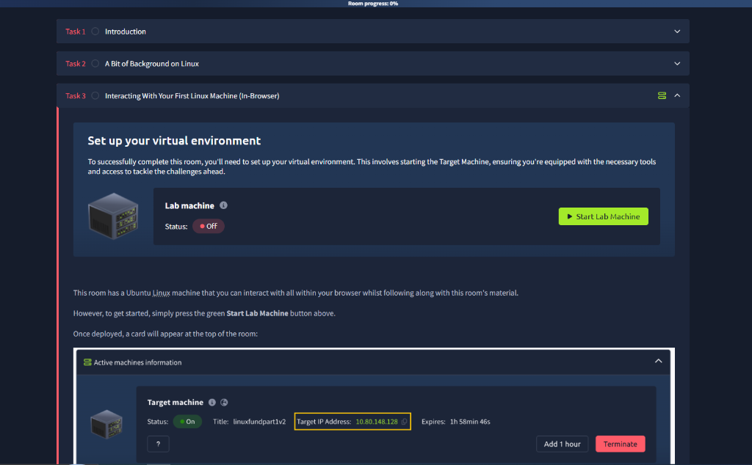Click the question mark help button
This screenshot has width=752, height=465.
point(159,444)
